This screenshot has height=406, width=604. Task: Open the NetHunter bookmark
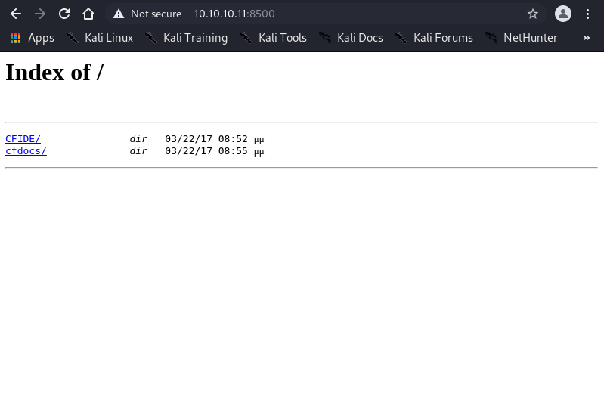[522, 37]
